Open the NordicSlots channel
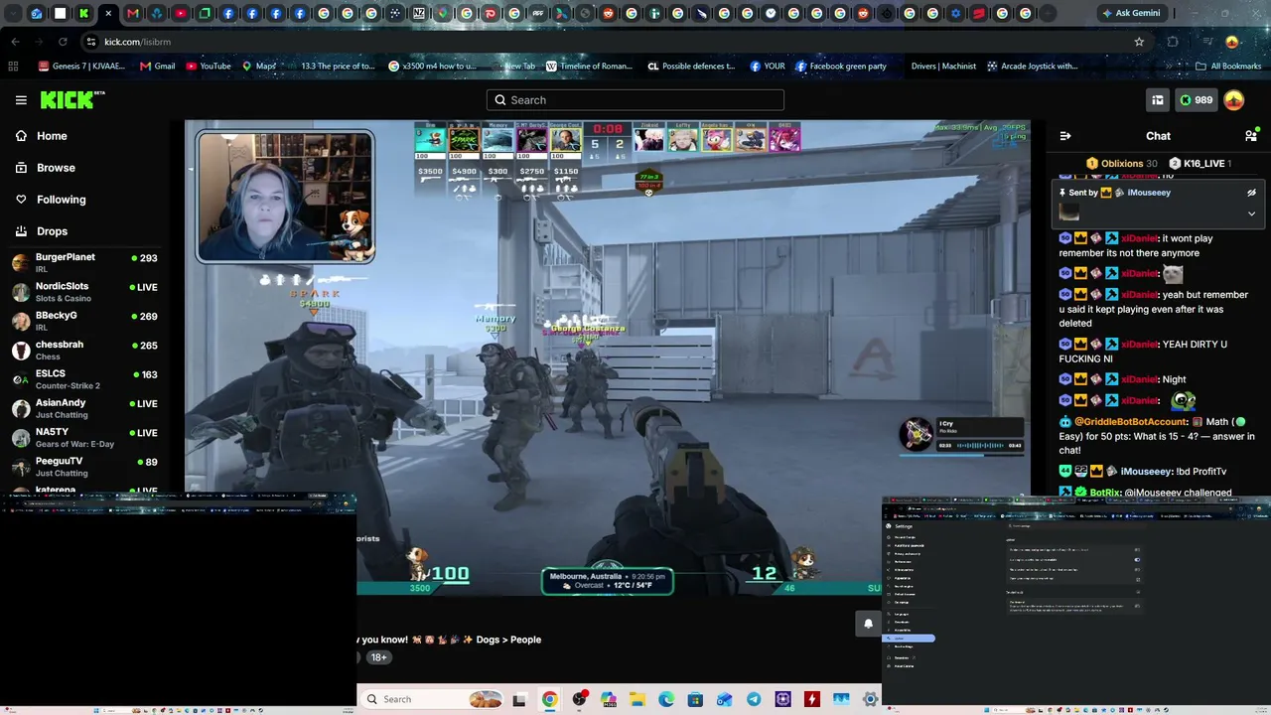The image size is (1271, 715). coord(84,291)
